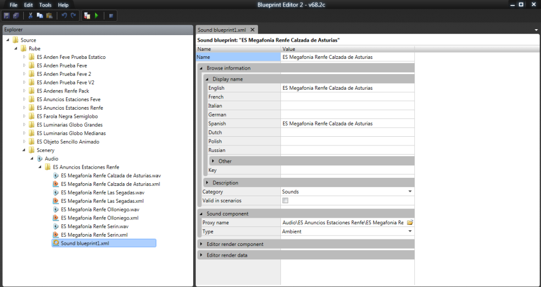Viewport: 541px width, 287px height.
Task: Click the Audio speaker folder icon in Explorer
Action: tap(40, 158)
